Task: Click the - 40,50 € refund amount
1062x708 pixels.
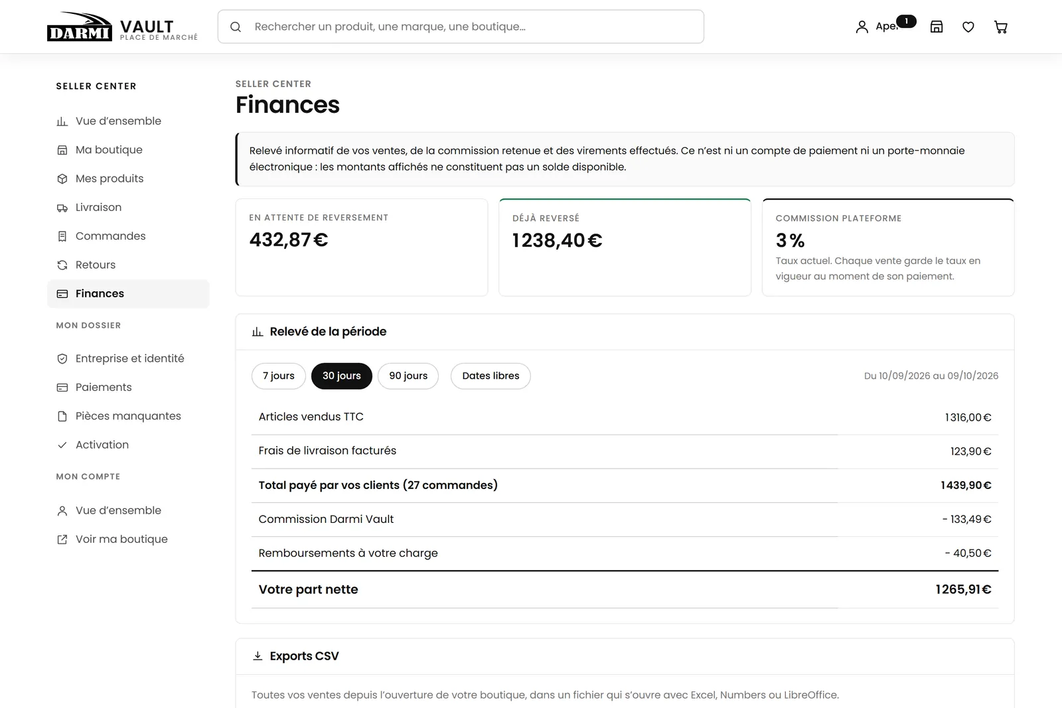Action: [968, 553]
